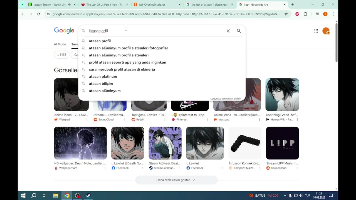Close the latasan Stream tab

click(74, 4)
